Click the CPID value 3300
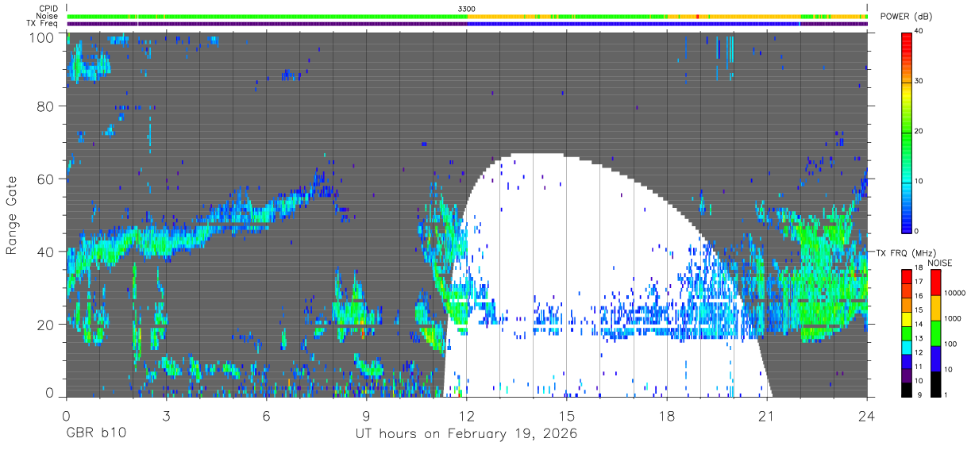Image resolution: width=975 pixels, height=450 pixels. click(467, 8)
